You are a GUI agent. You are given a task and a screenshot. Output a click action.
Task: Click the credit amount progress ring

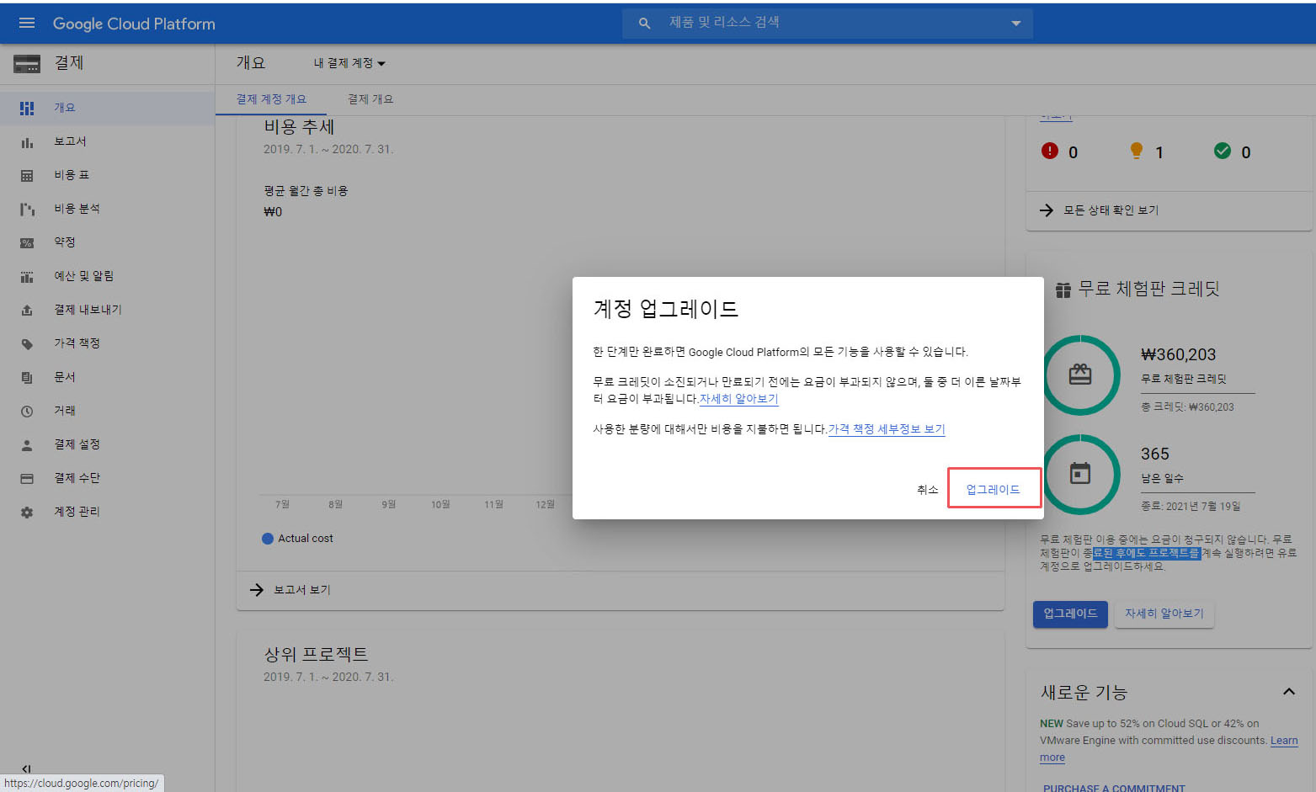coord(1080,375)
